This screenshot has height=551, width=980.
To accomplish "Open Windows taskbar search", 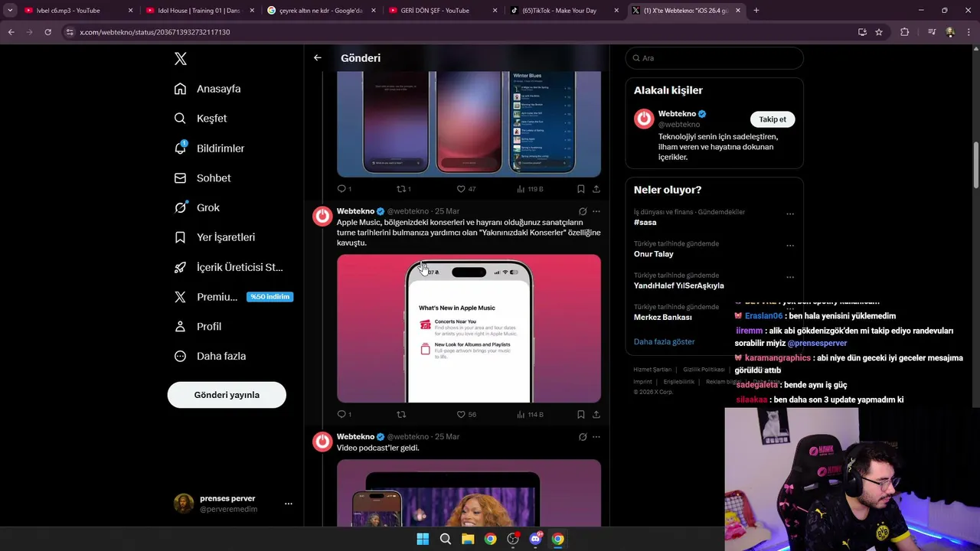I will [446, 539].
